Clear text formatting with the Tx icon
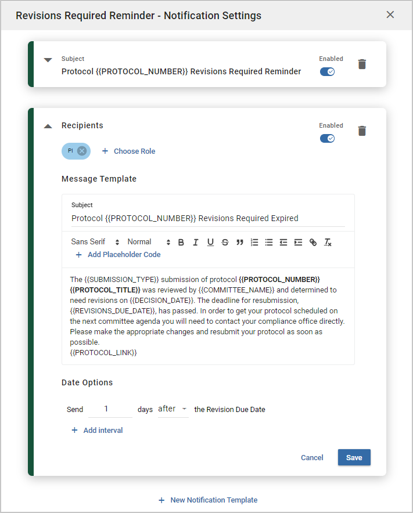Screen dimensions: 413x513 pos(328,242)
